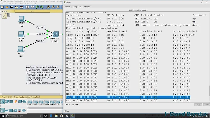Image resolution: width=210 pixels, height=118 pixels.
Task: Save the network with the floppy icon
Action: click(12, 7)
